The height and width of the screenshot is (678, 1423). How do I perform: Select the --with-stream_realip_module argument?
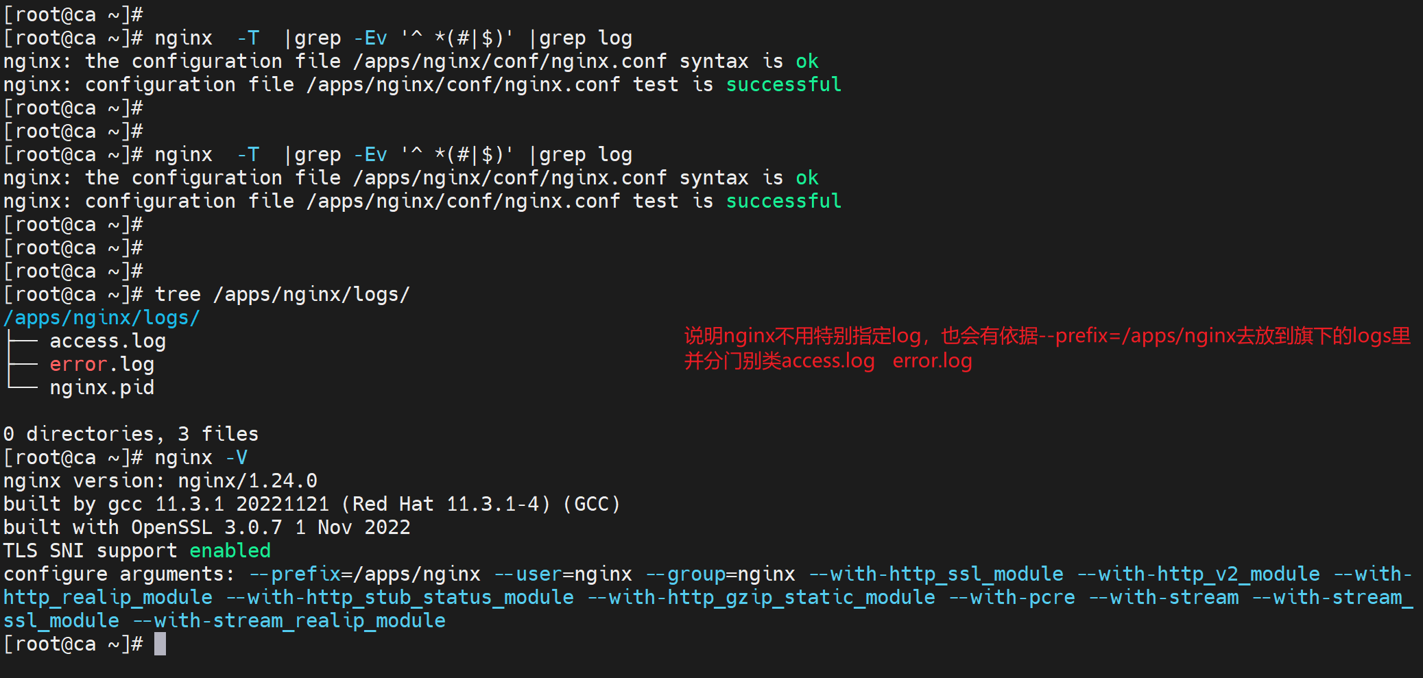point(289,620)
